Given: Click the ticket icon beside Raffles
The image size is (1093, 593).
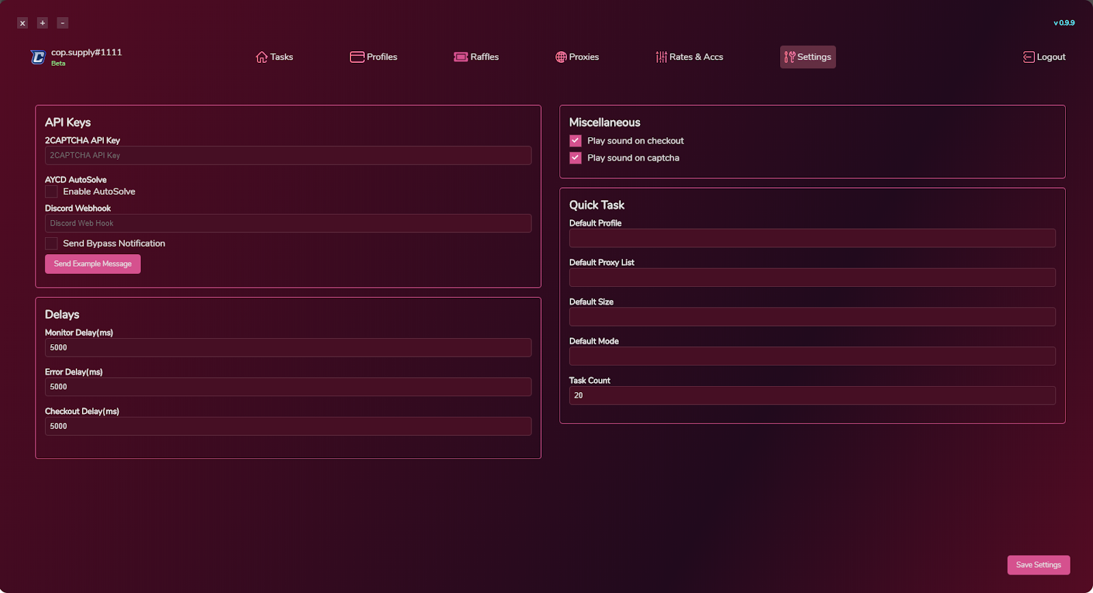Looking at the screenshot, I should coord(460,57).
